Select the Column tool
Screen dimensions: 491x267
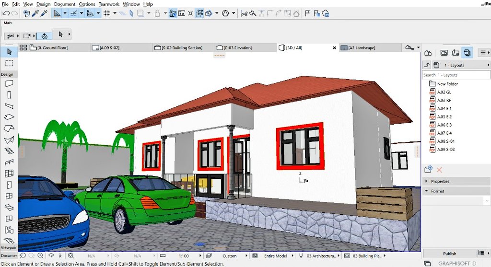click(x=9, y=95)
